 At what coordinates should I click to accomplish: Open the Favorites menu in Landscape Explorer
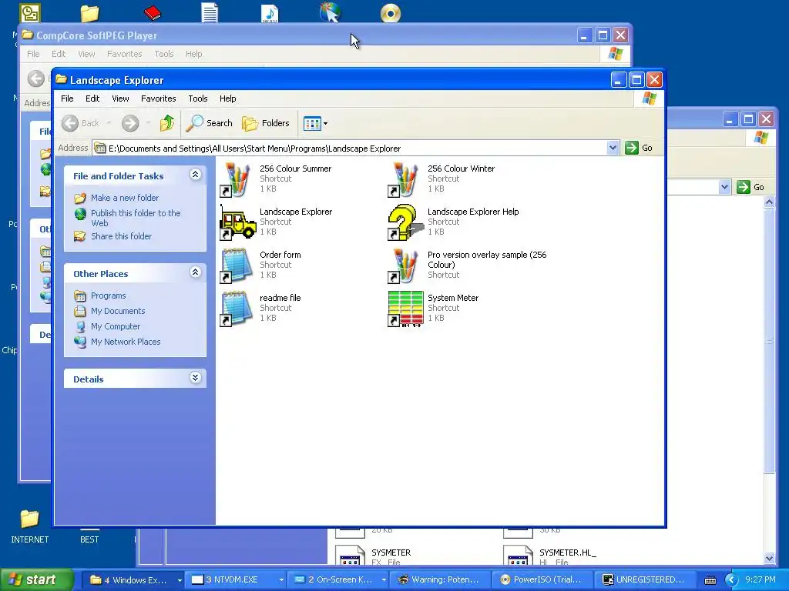coord(159,98)
